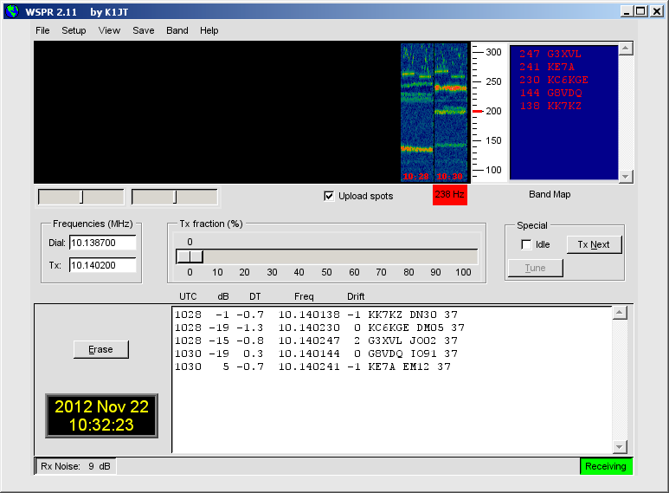Screen dimensions: 669x493
Task: Click the green Receiving status indicator
Action: 606,466
